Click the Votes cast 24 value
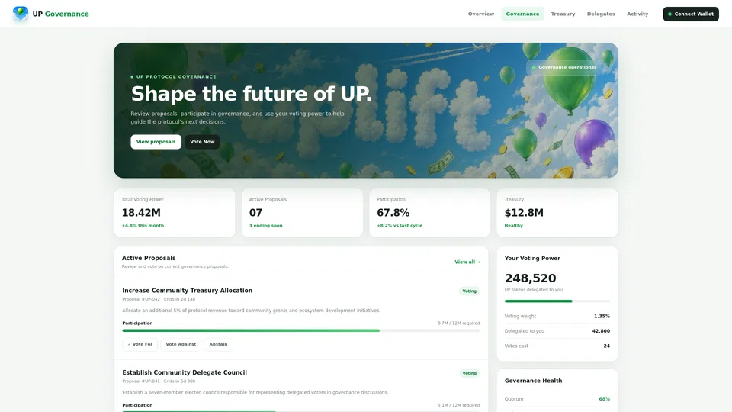Screen dimensions: 732x412 [x=606, y=346]
